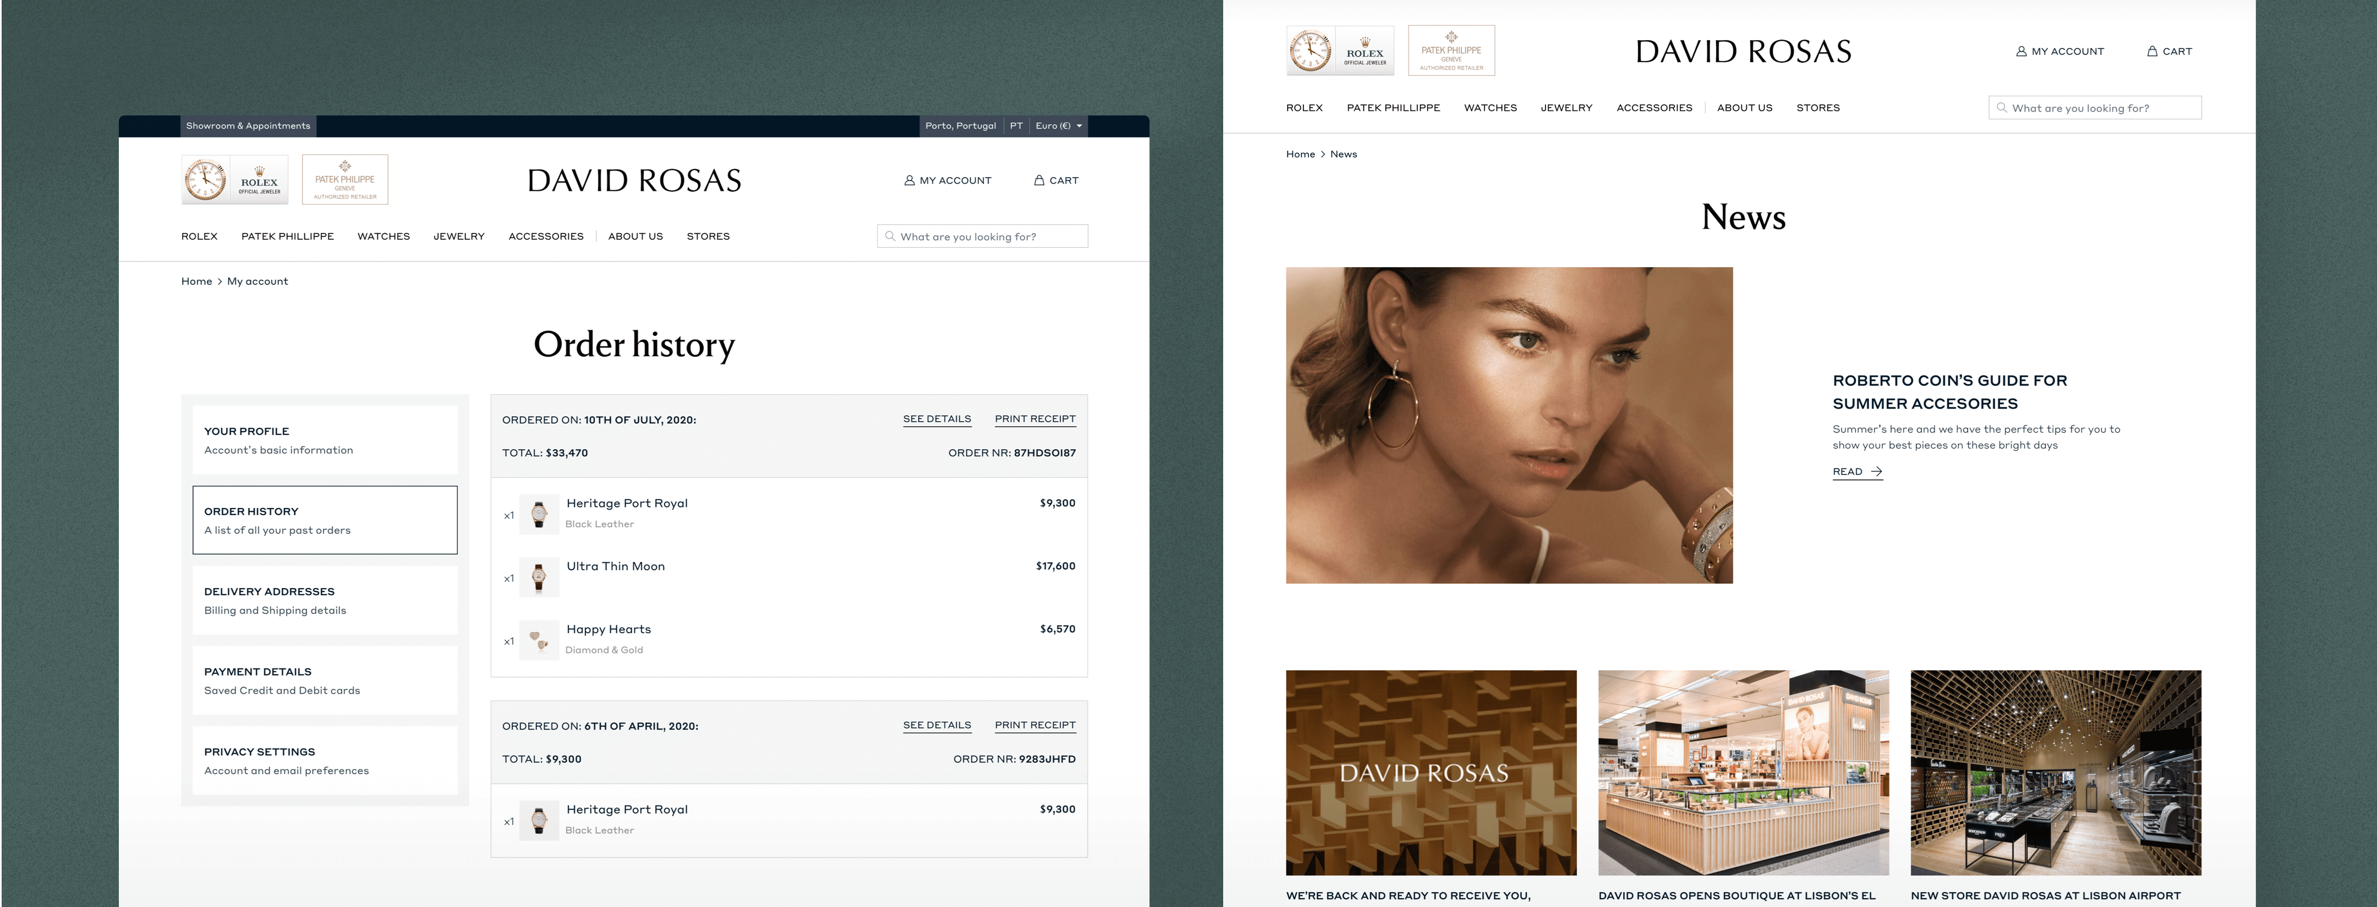Click the Showroom & Appointments link
This screenshot has width=2377, height=907.
click(247, 126)
